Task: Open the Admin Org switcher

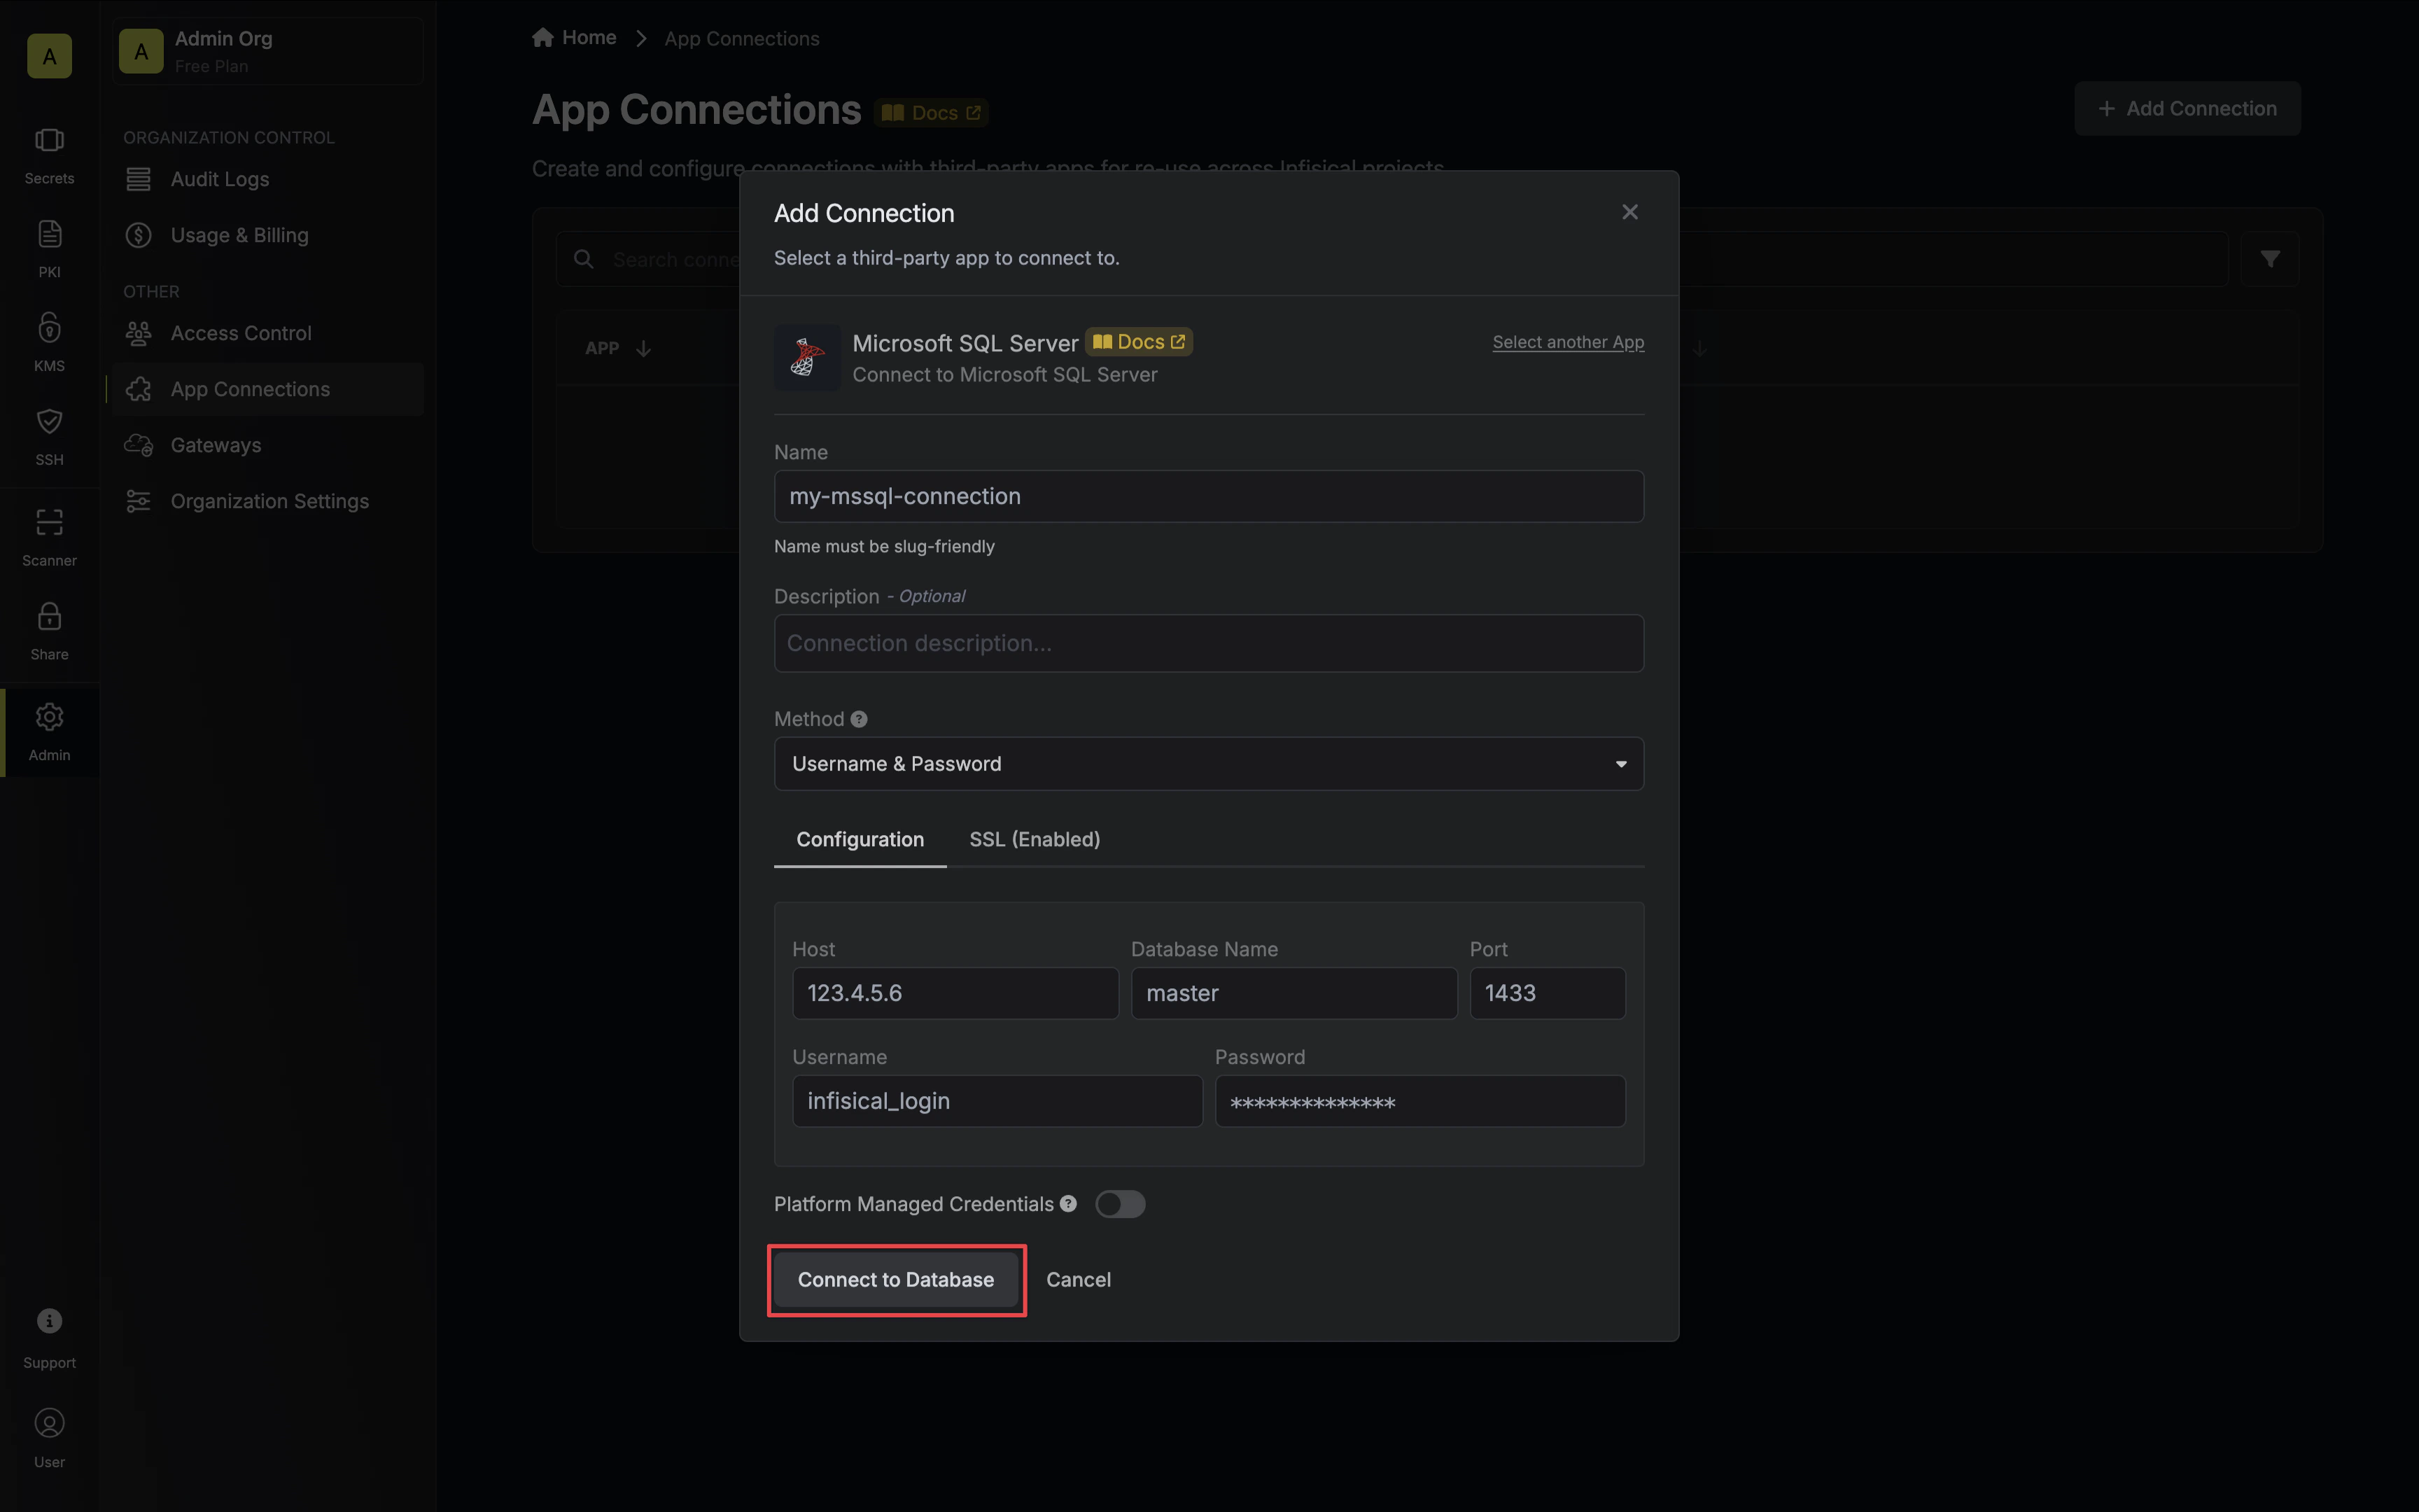Action: [268, 51]
